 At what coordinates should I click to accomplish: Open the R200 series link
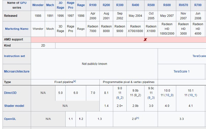[106, 5]
